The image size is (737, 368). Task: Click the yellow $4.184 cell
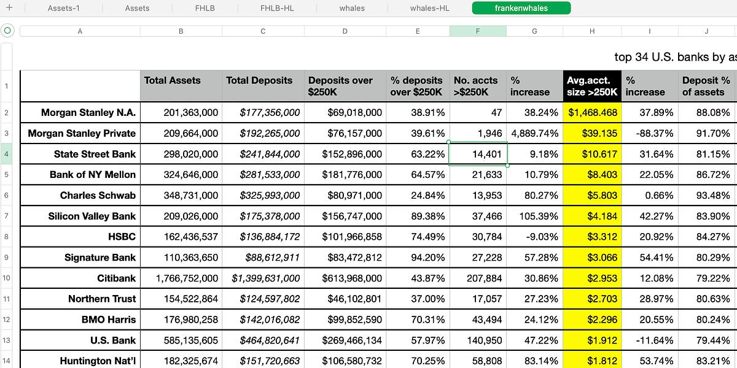point(592,216)
